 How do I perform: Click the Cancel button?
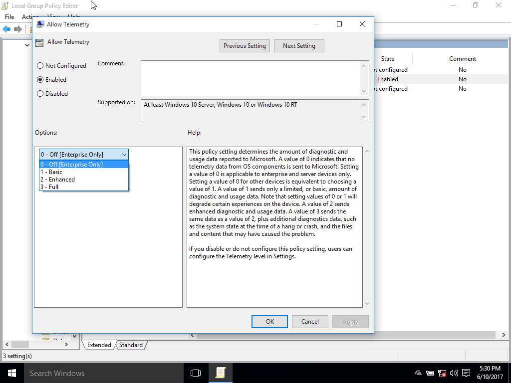click(x=310, y=322)
